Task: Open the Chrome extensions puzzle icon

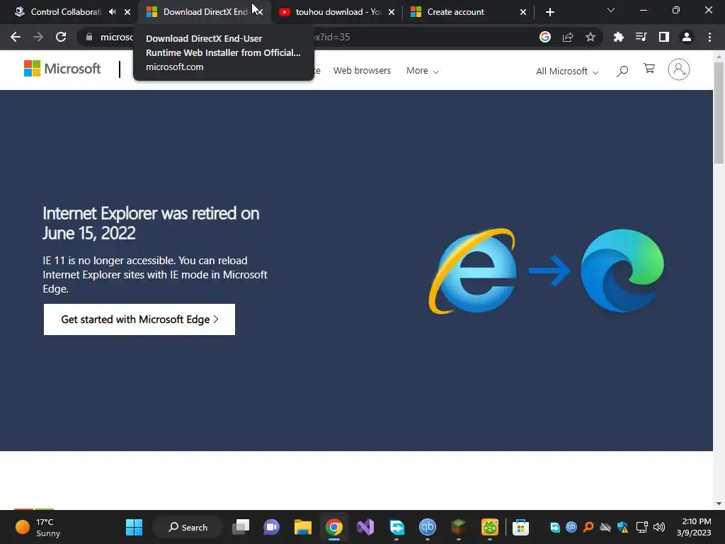Action: pos(619,37)
